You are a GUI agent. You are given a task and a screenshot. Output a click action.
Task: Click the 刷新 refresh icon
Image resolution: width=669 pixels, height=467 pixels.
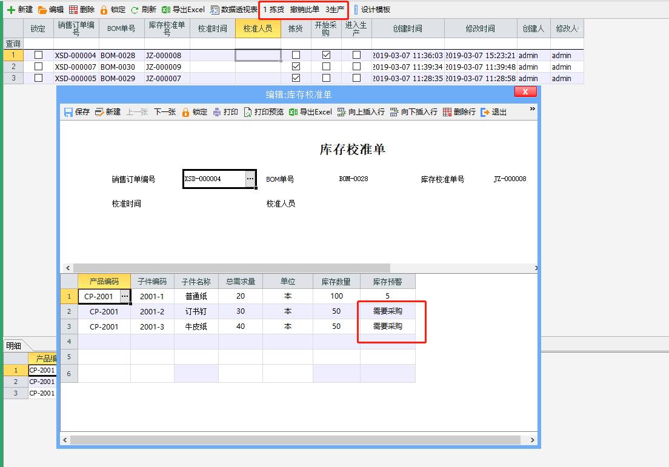(x=135, y=9)
